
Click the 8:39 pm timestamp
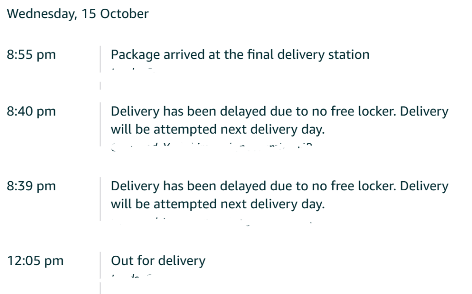click(x=31, y=186)
